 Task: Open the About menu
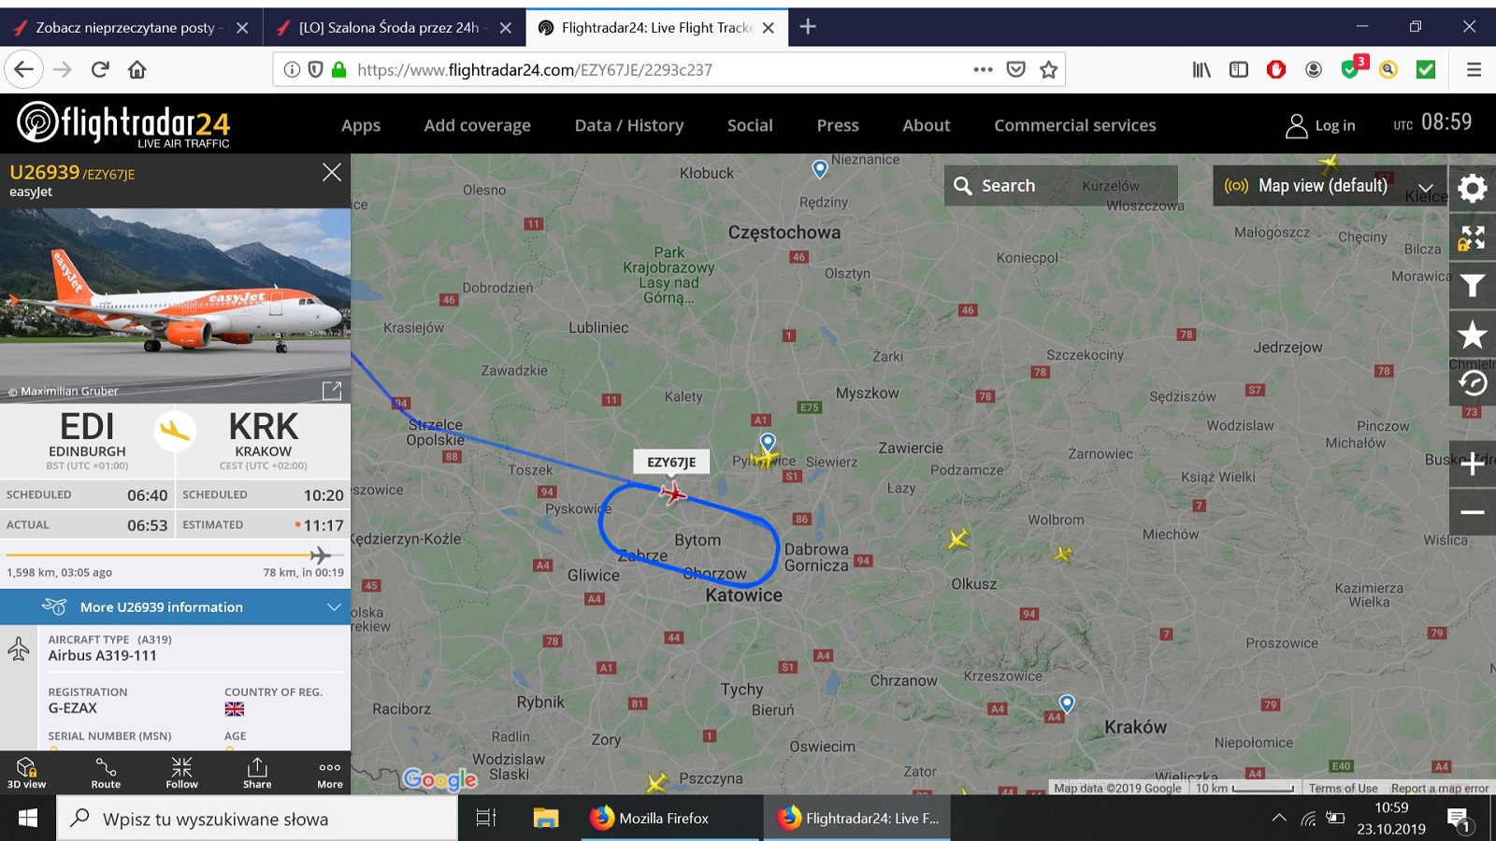coord(927,125)
